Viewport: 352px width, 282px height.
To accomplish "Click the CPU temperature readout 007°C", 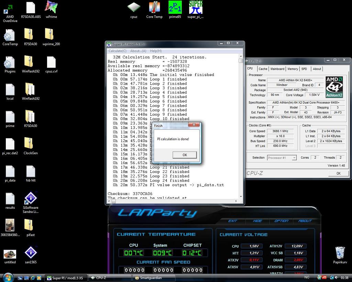I will pos(134,253).
